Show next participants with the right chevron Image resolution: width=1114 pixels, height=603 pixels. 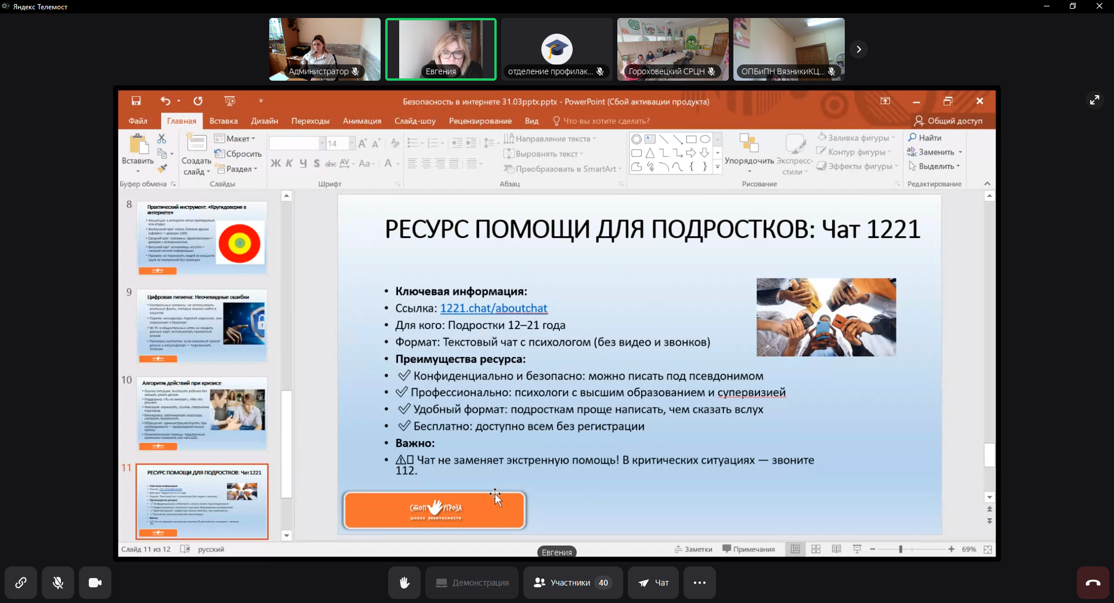859,49
